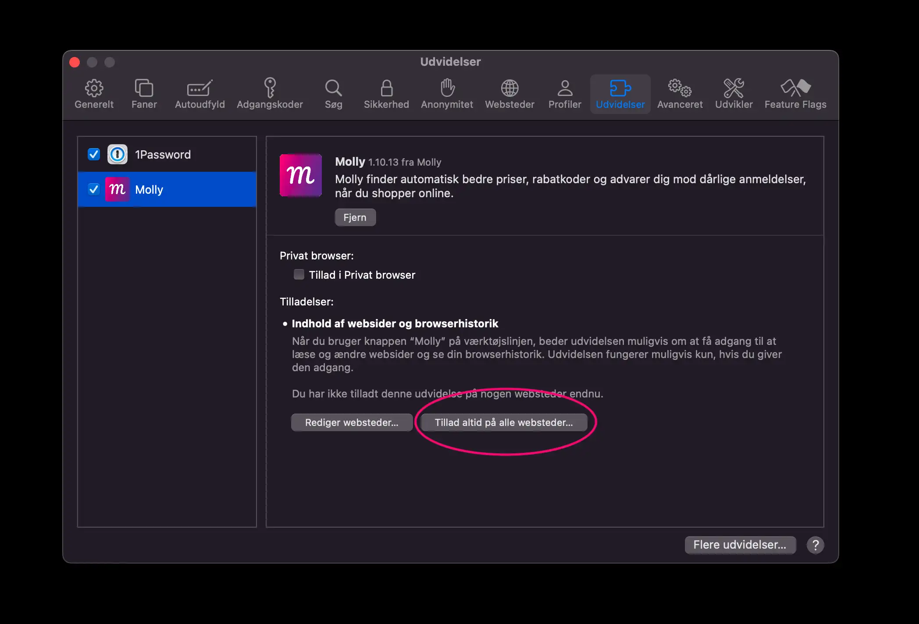Click Tillad altid på alle websteder
Image resolution: width=919 pixels, height=624 pixels.
pyautogui.click(x=504, y=422)
